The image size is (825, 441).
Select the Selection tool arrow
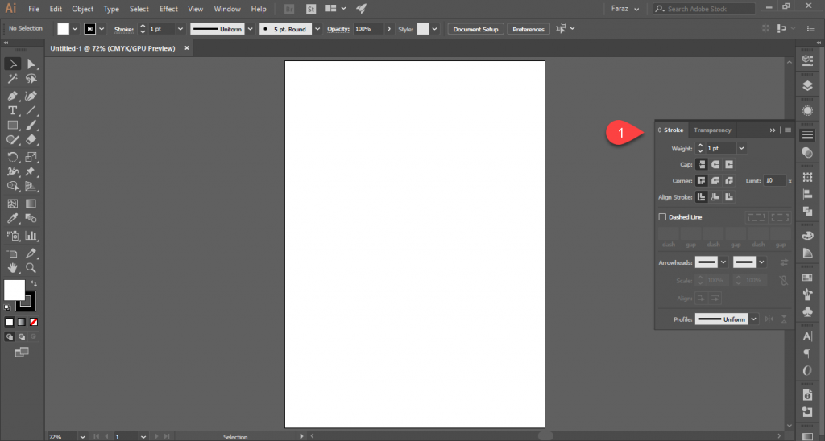tap(13, 64)
